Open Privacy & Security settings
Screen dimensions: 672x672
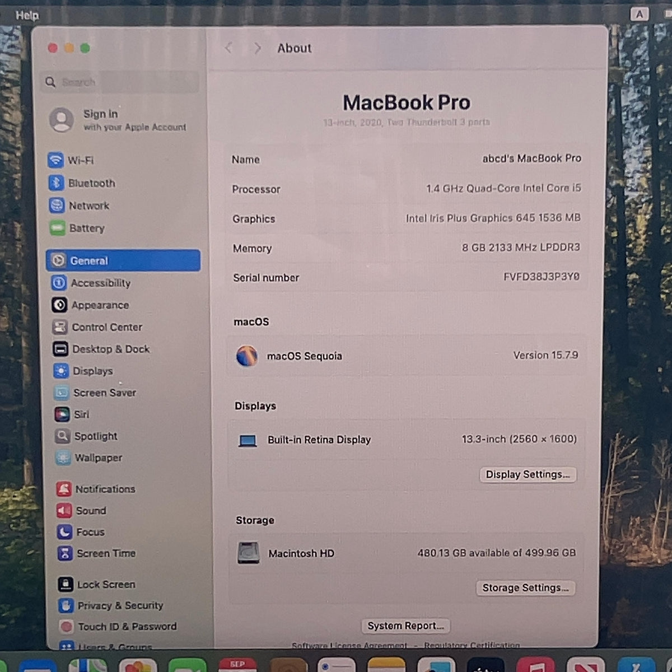[x=111, y=605]
